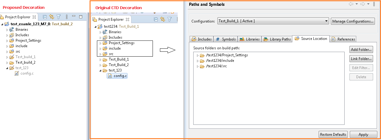Collapse the test1234 project node
The height and width of the screenshot is (140, 381).
tap(95, 26)
